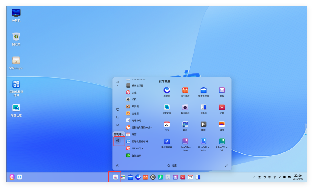The width and height of the screenshot is (313, 188).
Task: Click the USB device tray icon
Action: click(274, 177)
